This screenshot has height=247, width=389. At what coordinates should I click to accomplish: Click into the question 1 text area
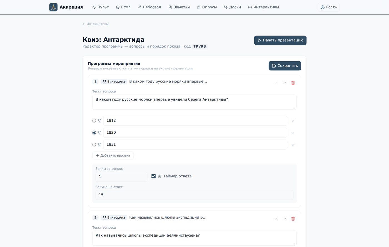194,102
